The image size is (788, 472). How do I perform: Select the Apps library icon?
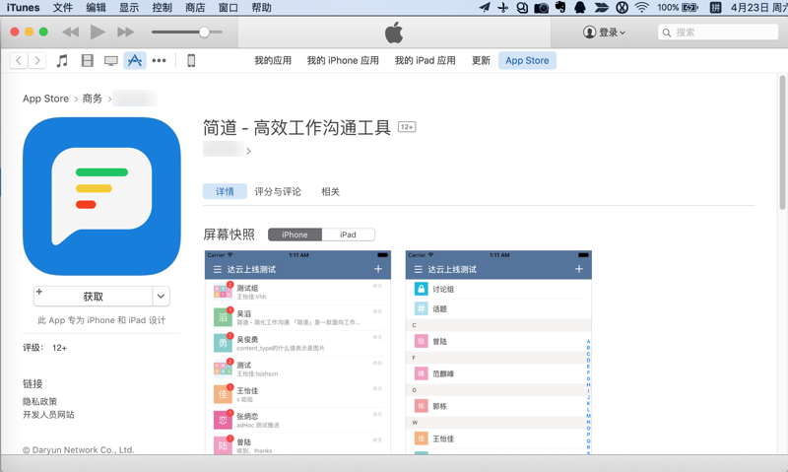(135, 61)
